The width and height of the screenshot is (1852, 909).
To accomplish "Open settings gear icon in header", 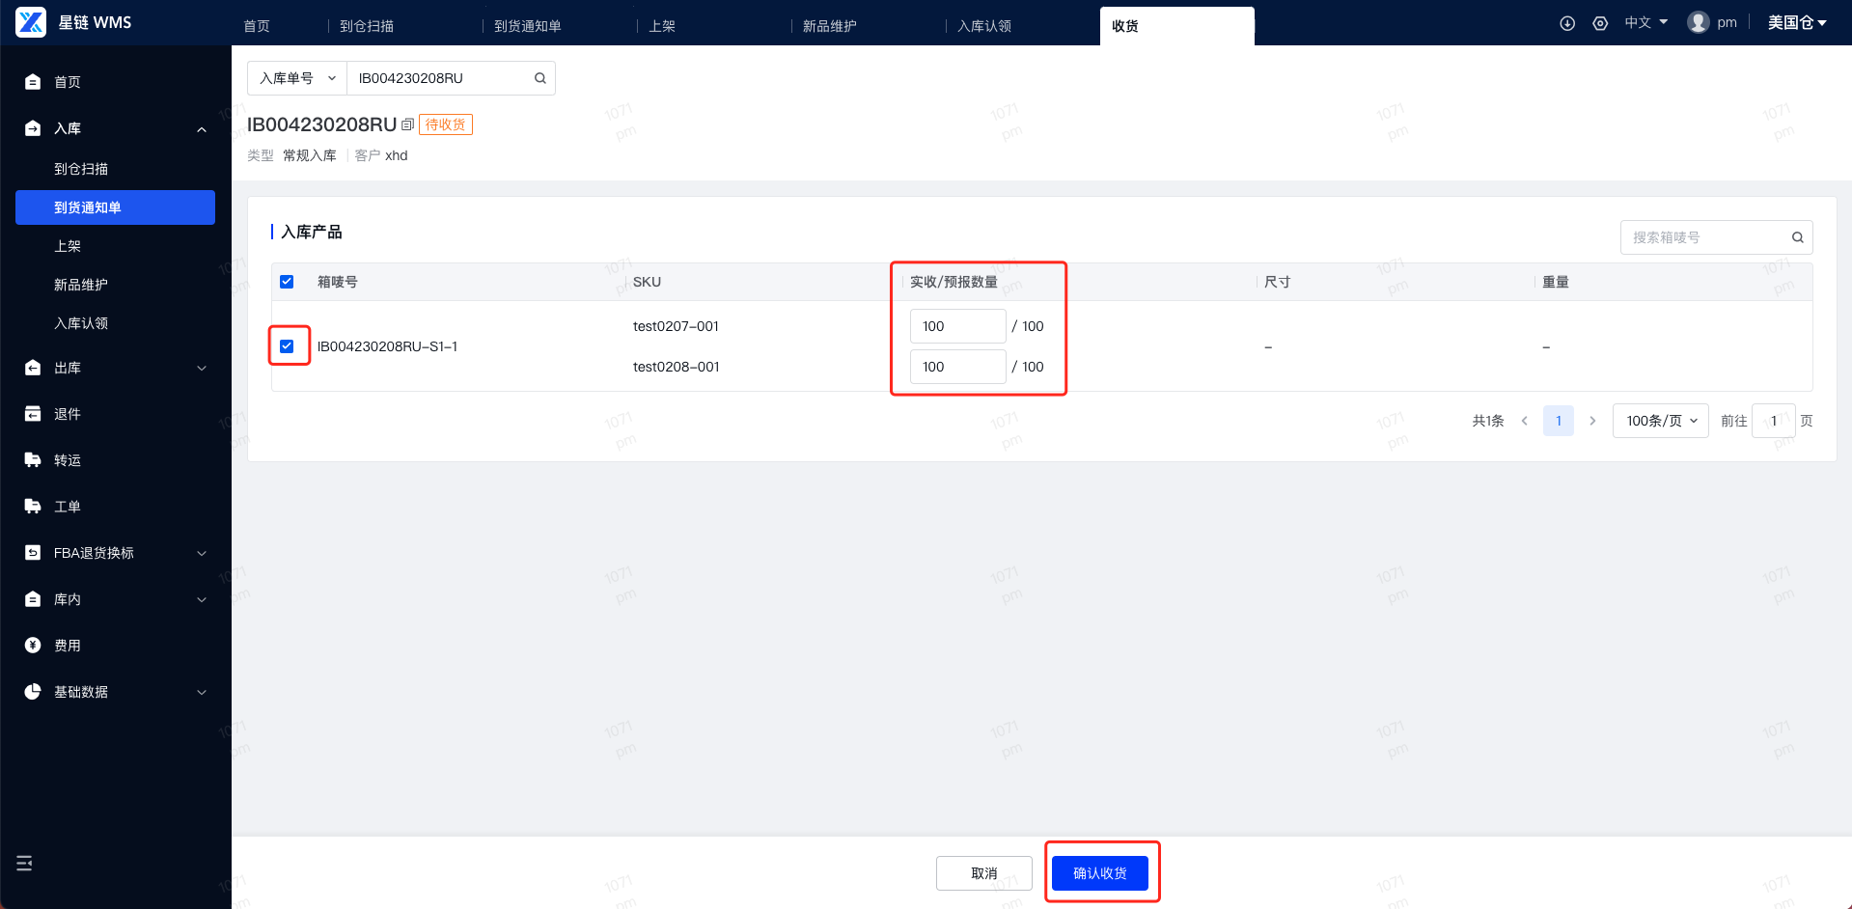I will click(x=1600, y=23).
